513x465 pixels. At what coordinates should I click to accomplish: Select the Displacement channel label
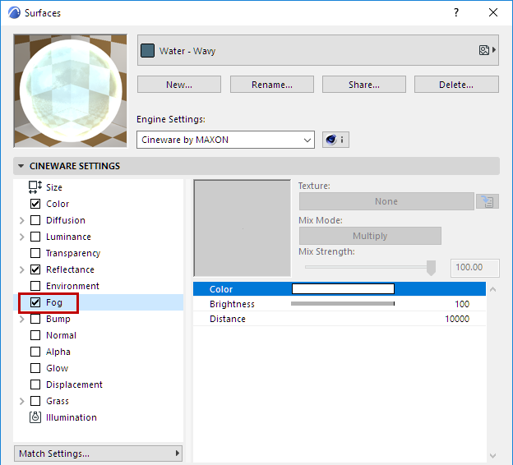coord(74,384)
